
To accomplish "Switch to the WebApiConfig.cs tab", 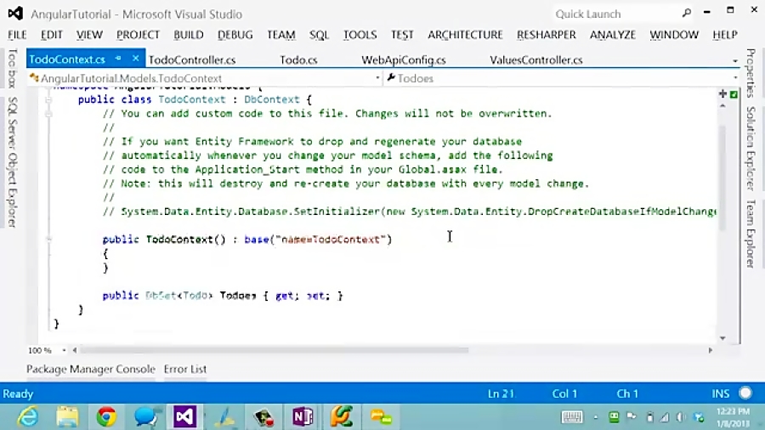I will coord(404,60).
